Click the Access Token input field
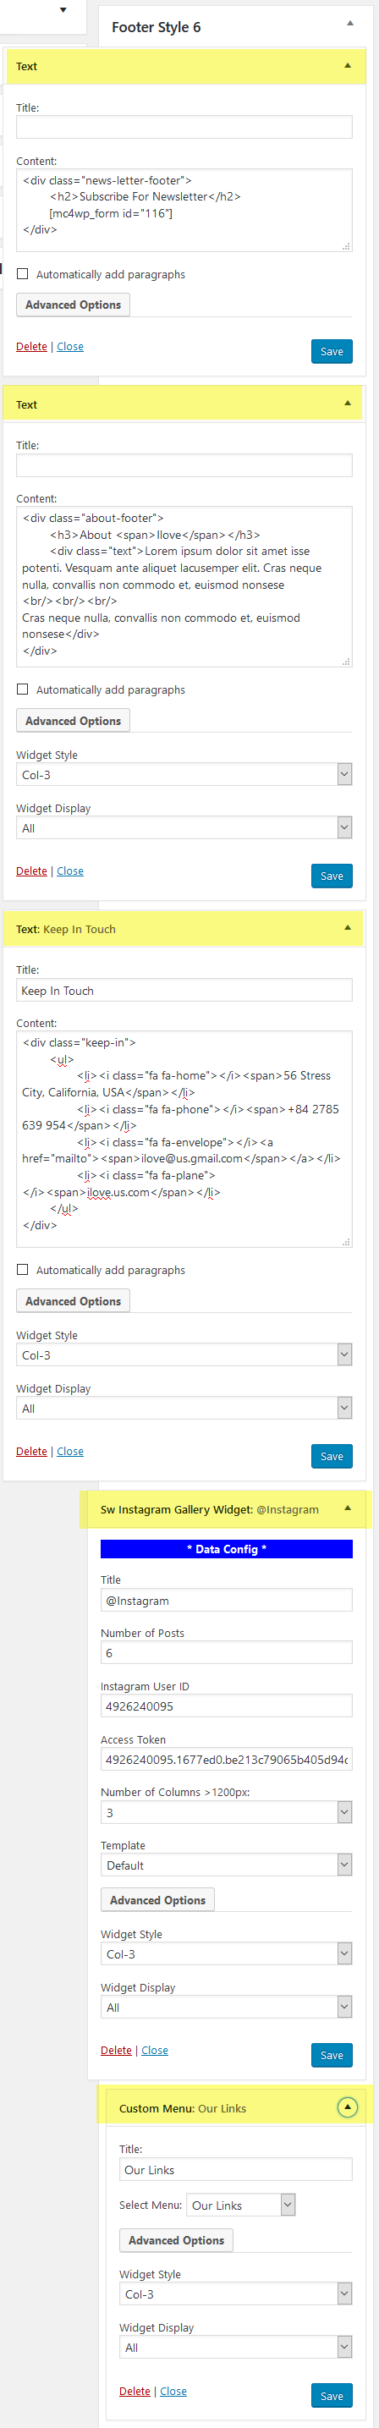Image resolution: width=379 pixels, height=2428 pixels. pos(226,1759)
